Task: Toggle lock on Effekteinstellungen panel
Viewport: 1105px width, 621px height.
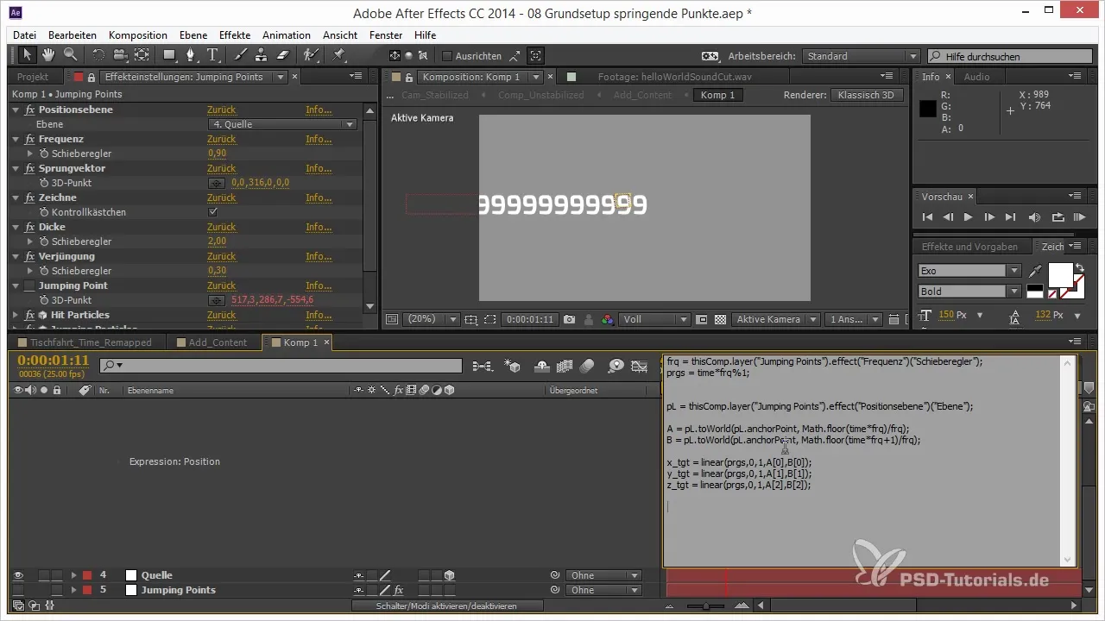Action: tap(91, 77)
